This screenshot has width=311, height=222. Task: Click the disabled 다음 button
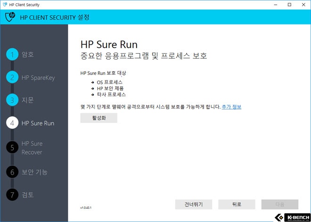(x=280, y=205)
